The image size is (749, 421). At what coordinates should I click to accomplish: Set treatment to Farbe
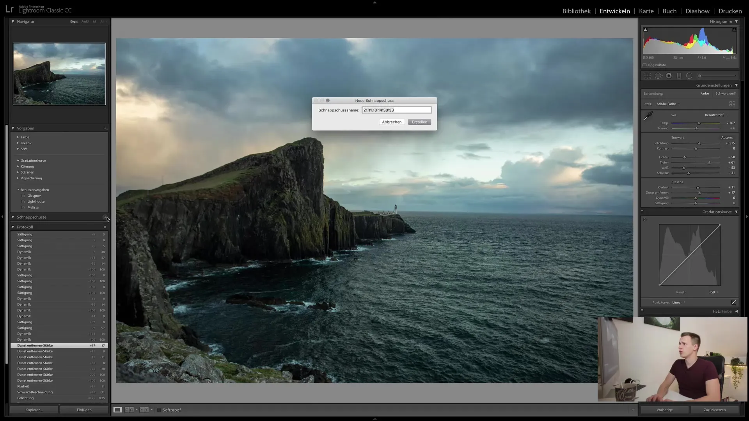(705, 94)
